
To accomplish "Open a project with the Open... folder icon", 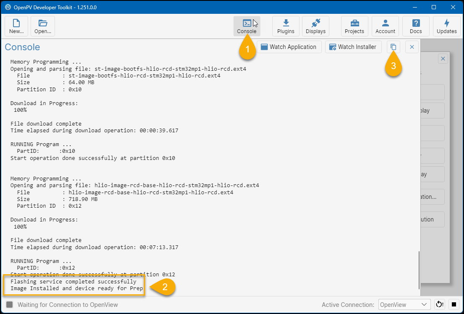I will (43, 26).
